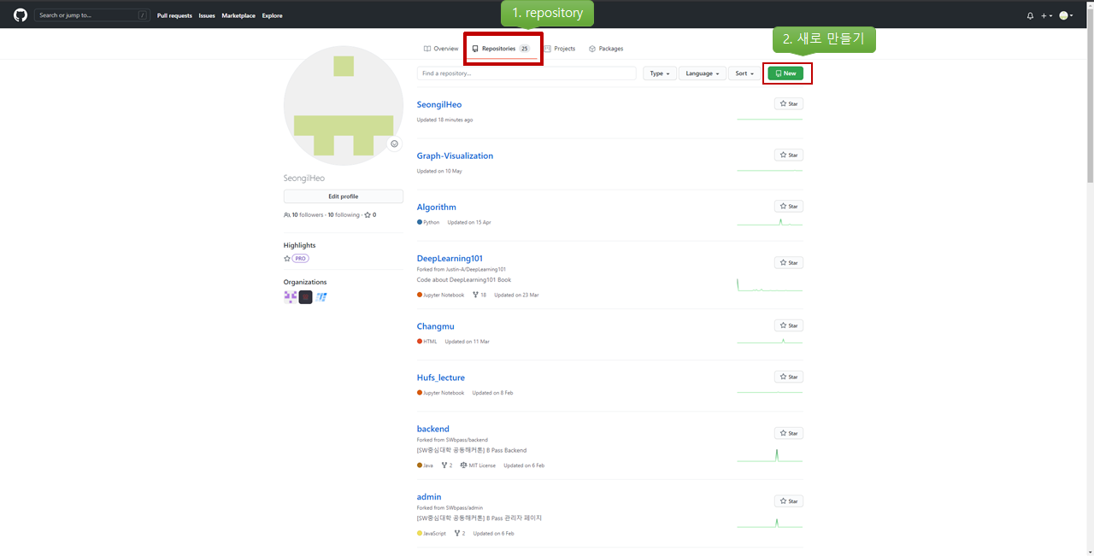Image resolution: width=1094 pixels, height=556 pixels.
Task: Open Marketplace in top navigation
Action: coord(238,15)
